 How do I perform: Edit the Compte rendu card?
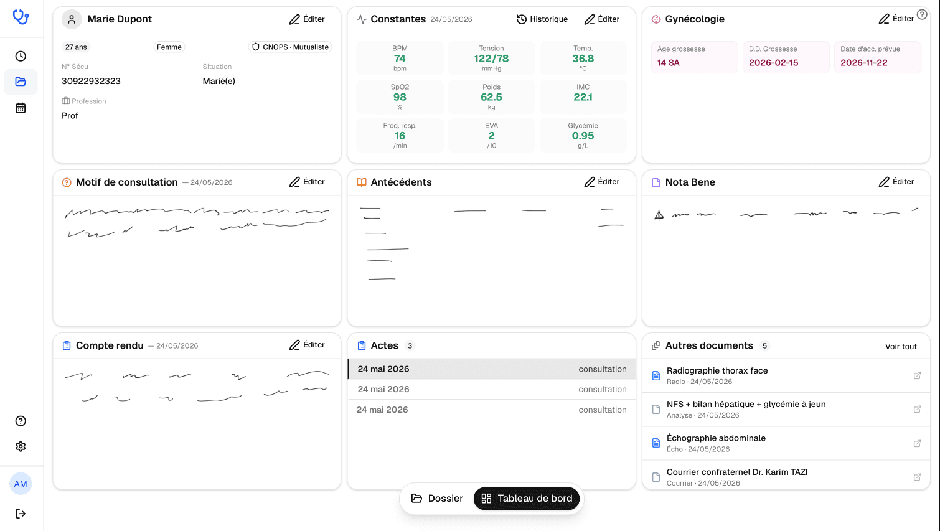(x=307, y=345)
